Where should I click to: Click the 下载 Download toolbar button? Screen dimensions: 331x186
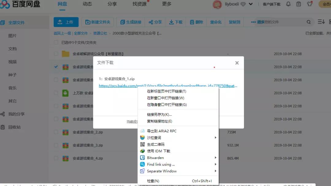point(176,22)
